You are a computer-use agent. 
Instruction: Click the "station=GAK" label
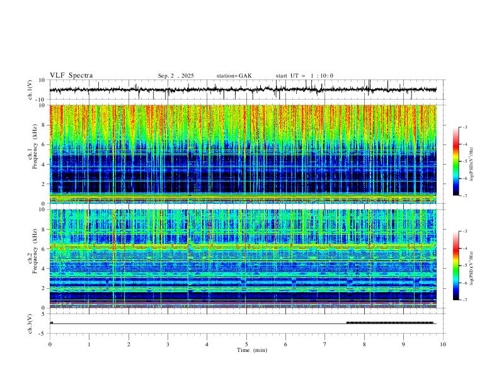[234, 76]
